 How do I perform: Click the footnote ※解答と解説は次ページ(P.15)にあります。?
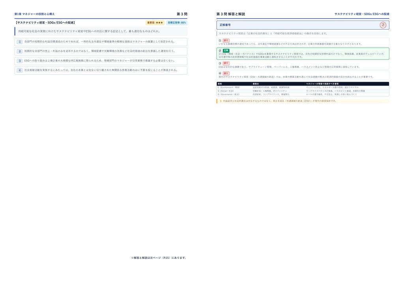pyautogui.click(x=159, y=258)
